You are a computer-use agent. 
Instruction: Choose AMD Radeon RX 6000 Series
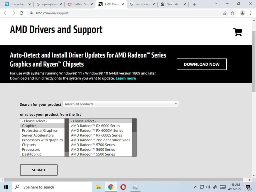(x=101, y=126)
